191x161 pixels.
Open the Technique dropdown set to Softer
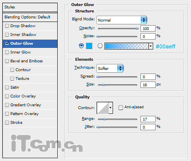[110, 68]
